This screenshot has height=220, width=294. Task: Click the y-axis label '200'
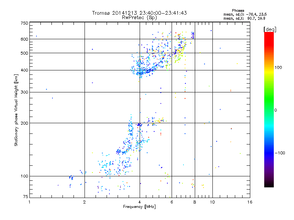pyautogui.click(x=24, y=123)
